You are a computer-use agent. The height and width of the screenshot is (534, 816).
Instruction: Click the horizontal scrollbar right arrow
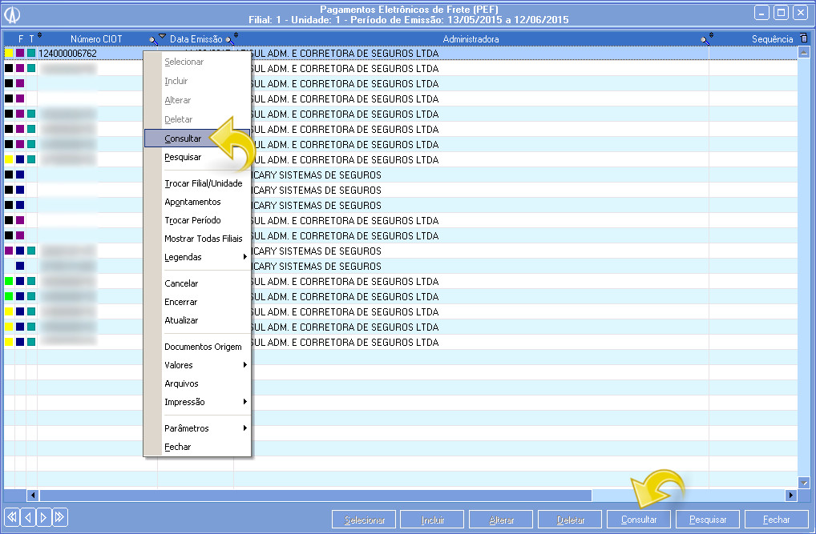coord(791,496)
